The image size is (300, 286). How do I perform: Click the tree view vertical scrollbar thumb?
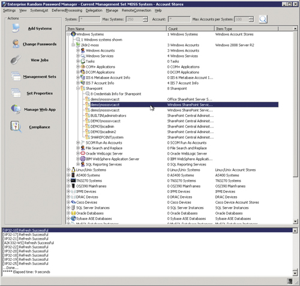(295, 104)
